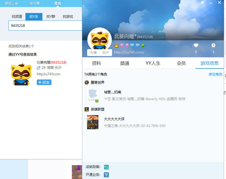Screen dimensions: 226x179
Task: Switch to the 查找 tab
Action: (x=58, y=3)
